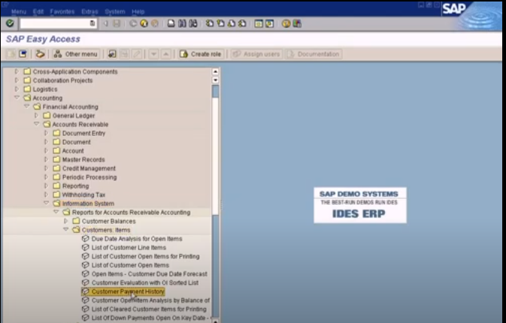The width and height of the screenshot is (506, 323).
Task: Go to Last Page icon
Action: coord(242,23)
